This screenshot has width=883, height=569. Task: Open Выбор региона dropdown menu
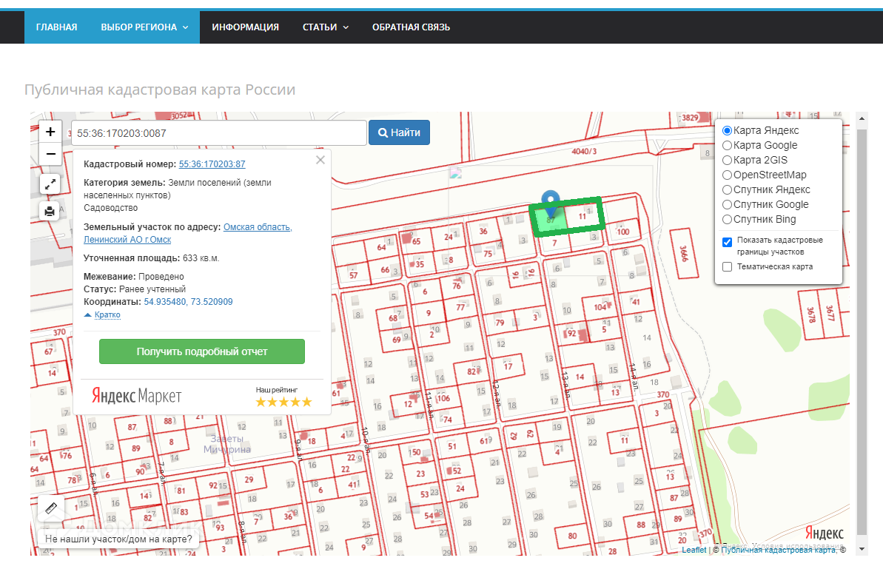144,27
